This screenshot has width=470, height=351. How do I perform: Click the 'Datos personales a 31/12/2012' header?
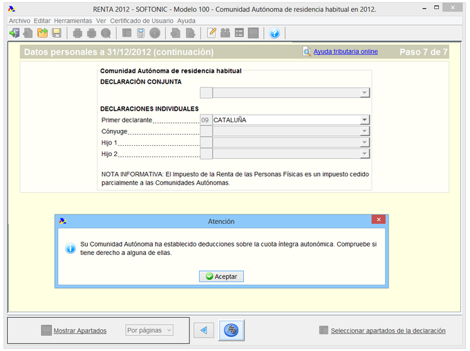(x=119, y=52)
